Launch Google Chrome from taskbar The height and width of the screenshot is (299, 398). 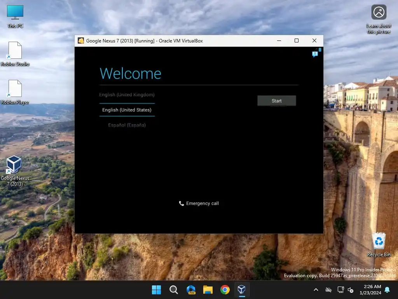click(225, 290)
